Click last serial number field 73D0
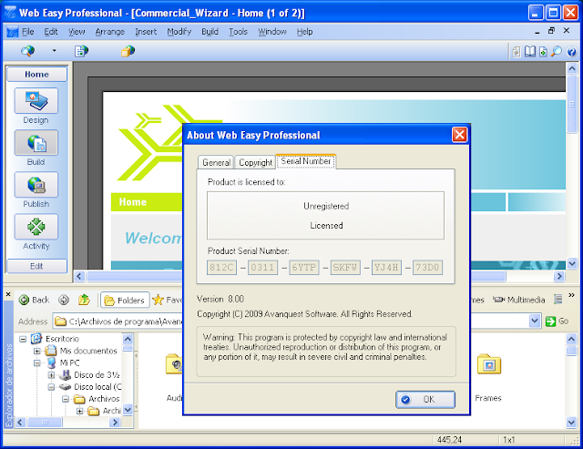 coord(427,268)
